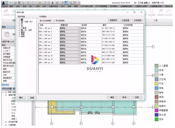Click the Aligned Dimension icon in quick access toolbar
The height and width of the screenshot is (128, 175).
pyautogui.click(x=45, y=3)
